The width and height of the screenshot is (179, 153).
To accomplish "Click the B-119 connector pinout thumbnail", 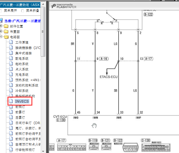I will [93, 147].
